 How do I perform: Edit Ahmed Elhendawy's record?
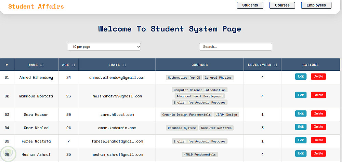click(301, 77)
